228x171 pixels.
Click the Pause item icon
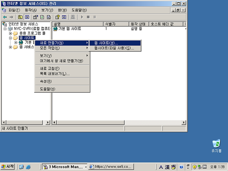coord(95,17)
